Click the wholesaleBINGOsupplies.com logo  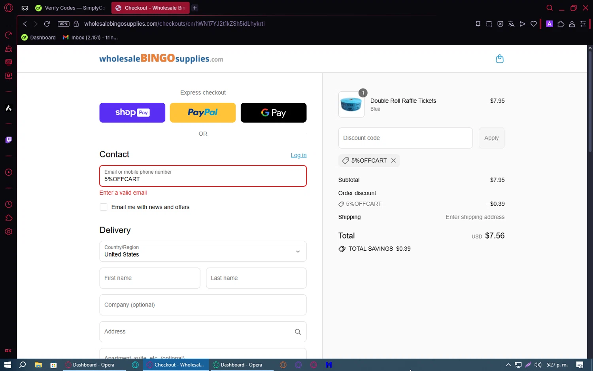[161, 59]
